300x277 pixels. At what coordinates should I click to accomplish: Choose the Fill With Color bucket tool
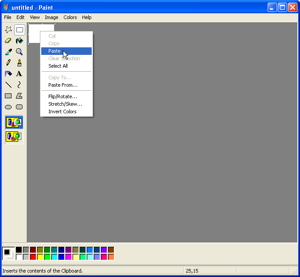[19, 41]
